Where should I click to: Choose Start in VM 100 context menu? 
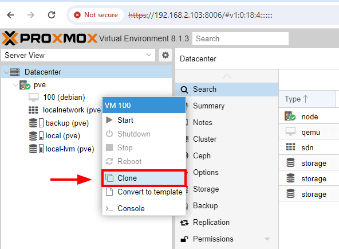[144, 120]
